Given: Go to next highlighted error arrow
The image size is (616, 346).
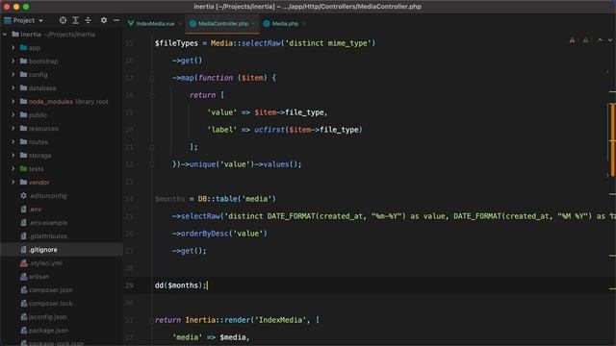Looking at the screenshot, I should [x=610, y=40].
